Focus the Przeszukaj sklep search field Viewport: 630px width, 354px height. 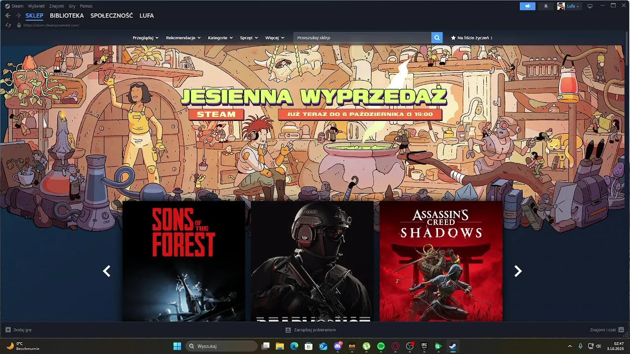[x=362, y=37]
